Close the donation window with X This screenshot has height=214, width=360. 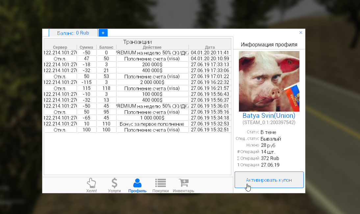(x=301, y=33)
